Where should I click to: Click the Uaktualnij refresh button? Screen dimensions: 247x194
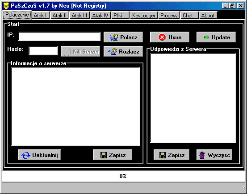point(39,155)
